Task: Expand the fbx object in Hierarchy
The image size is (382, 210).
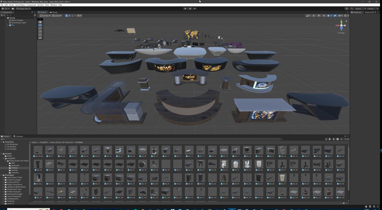Action: (8, 25)
